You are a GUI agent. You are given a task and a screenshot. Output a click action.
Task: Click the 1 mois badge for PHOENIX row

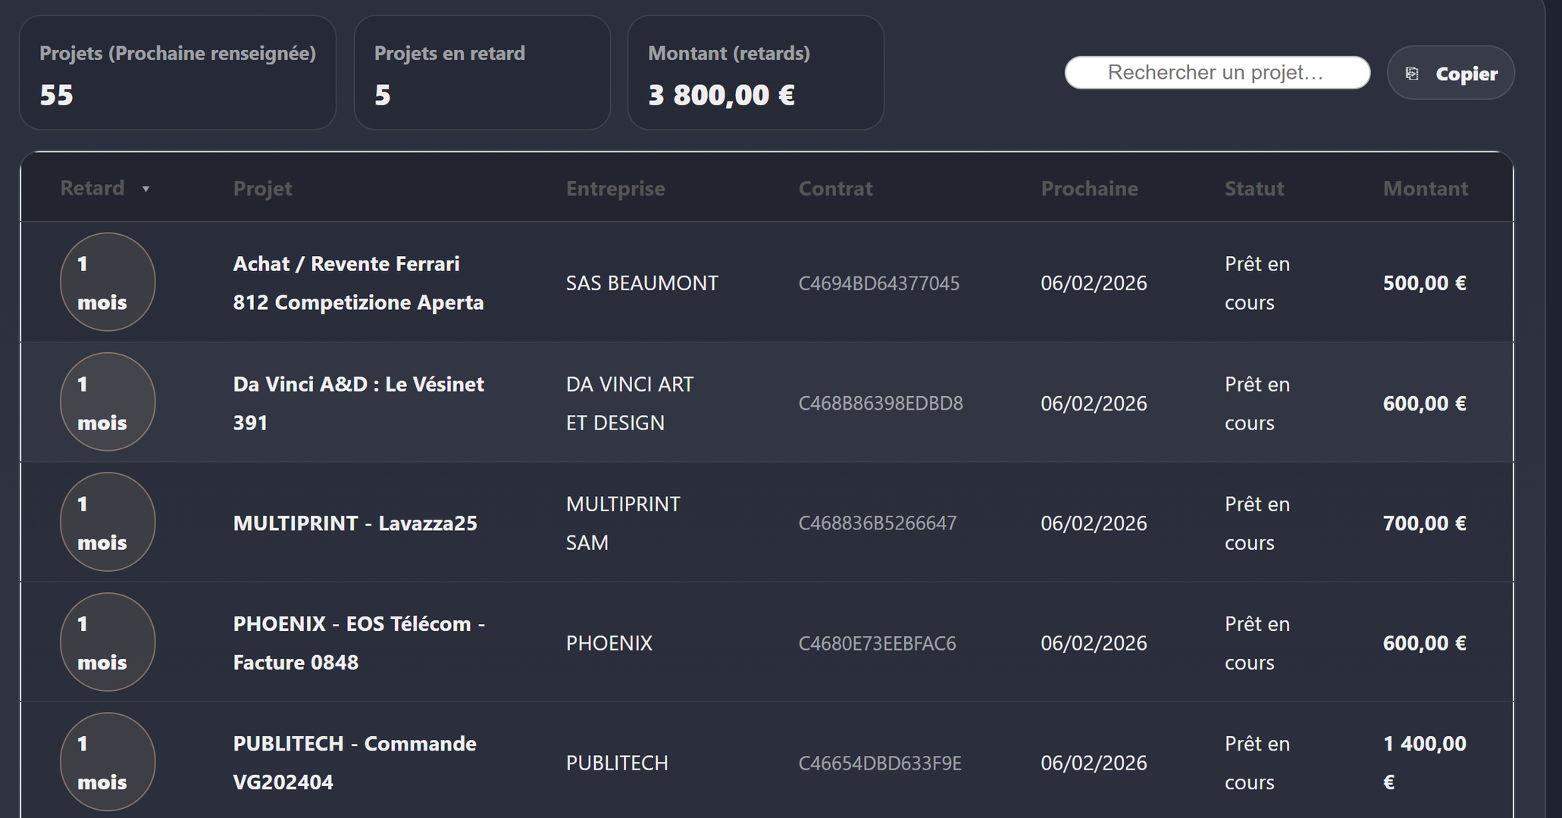[108, 642]
